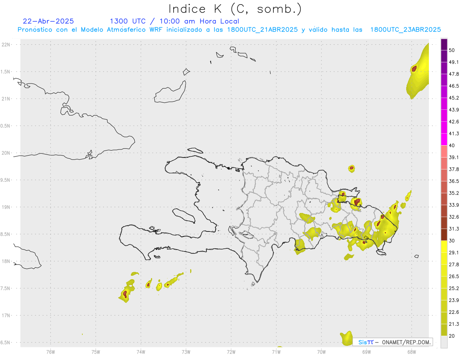The width and height of the screenshot is (462, 357).
Task: Click colorbar value "50"
Action: (452, 50)
